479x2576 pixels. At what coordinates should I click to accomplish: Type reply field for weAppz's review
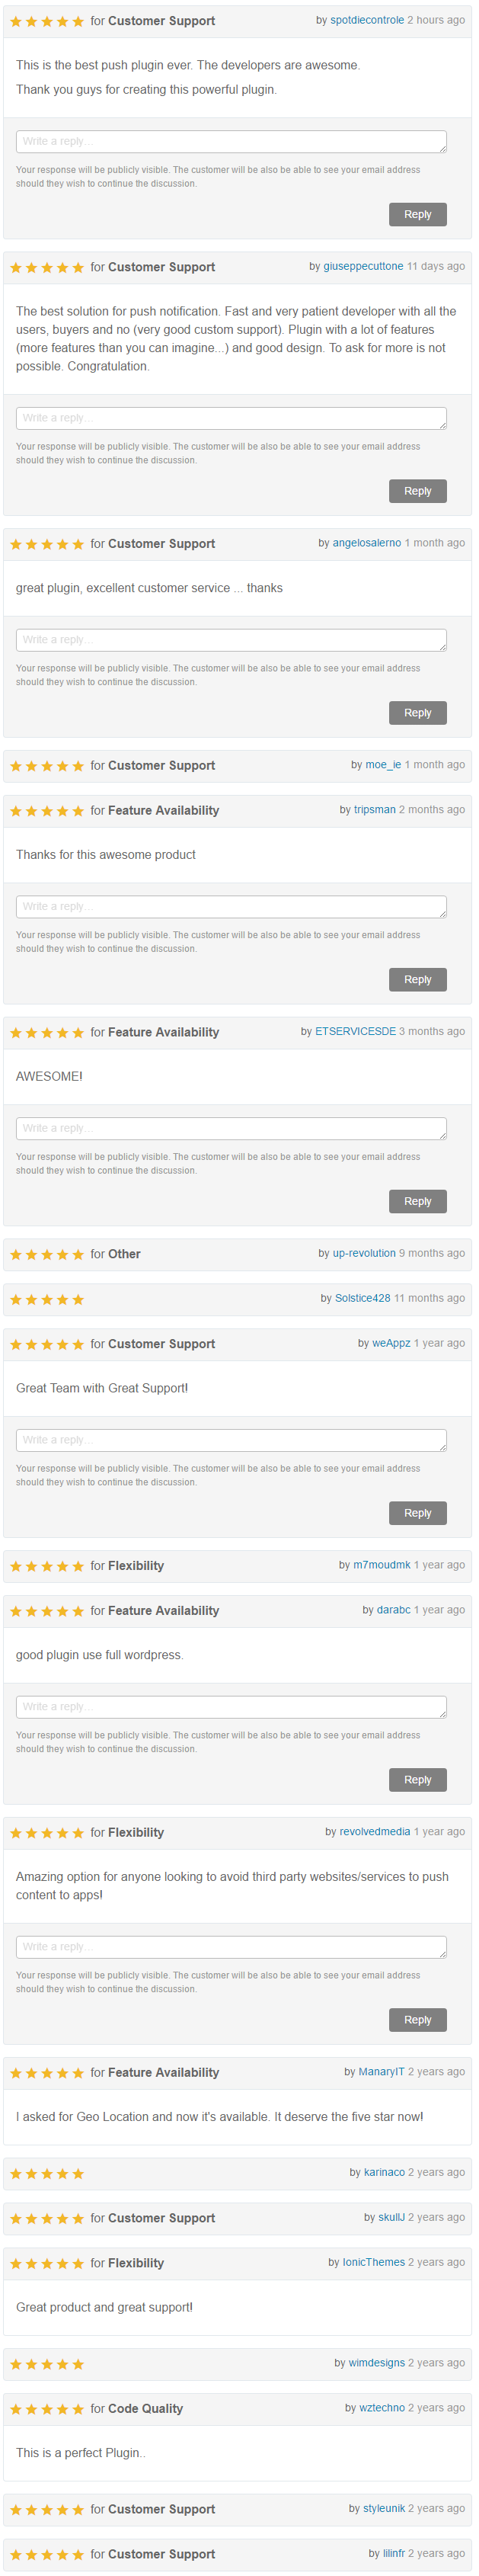click(x=231, y=1439)
